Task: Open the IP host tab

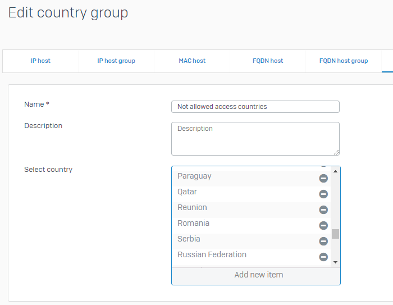Action: [x=40, y=61]
